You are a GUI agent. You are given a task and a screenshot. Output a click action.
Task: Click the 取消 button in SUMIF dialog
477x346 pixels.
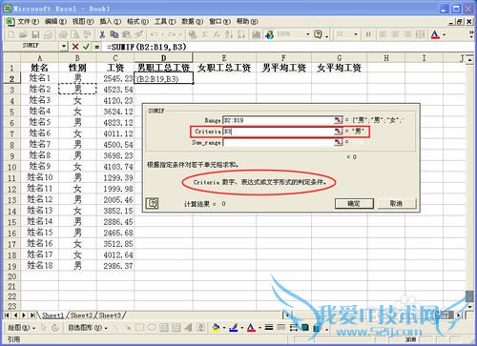(x=396, y=203)
